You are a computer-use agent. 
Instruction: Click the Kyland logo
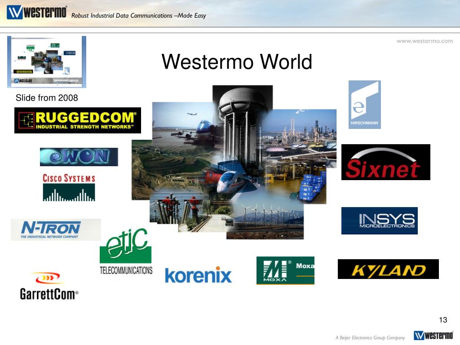click(389, 269)
